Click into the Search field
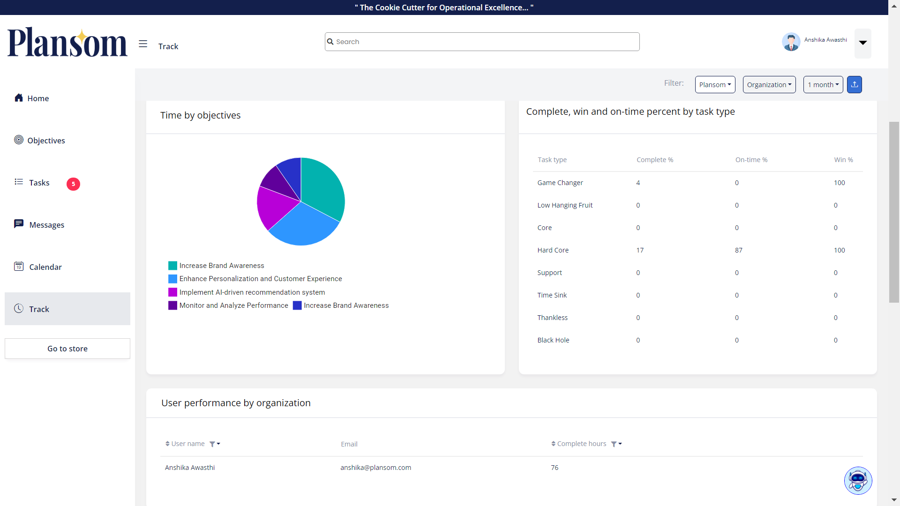This screenshot has height=506, width=900. point(482,42)
